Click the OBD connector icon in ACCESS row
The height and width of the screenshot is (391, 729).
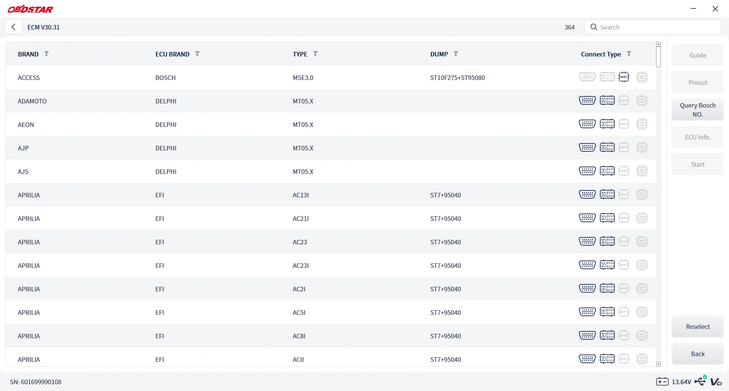[587, 77]
